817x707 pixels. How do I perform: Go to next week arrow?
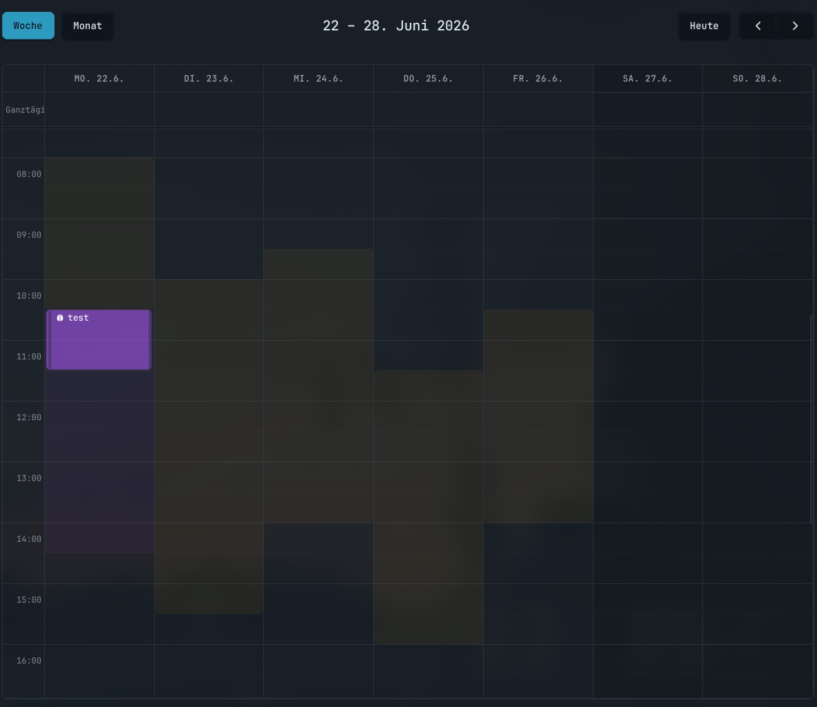[x=795, y=26]
